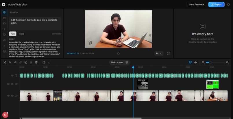The height and width of the screenshot is (119, 233).
Task: Delete selection with the trash icon
Action: (x=36, y=63)
